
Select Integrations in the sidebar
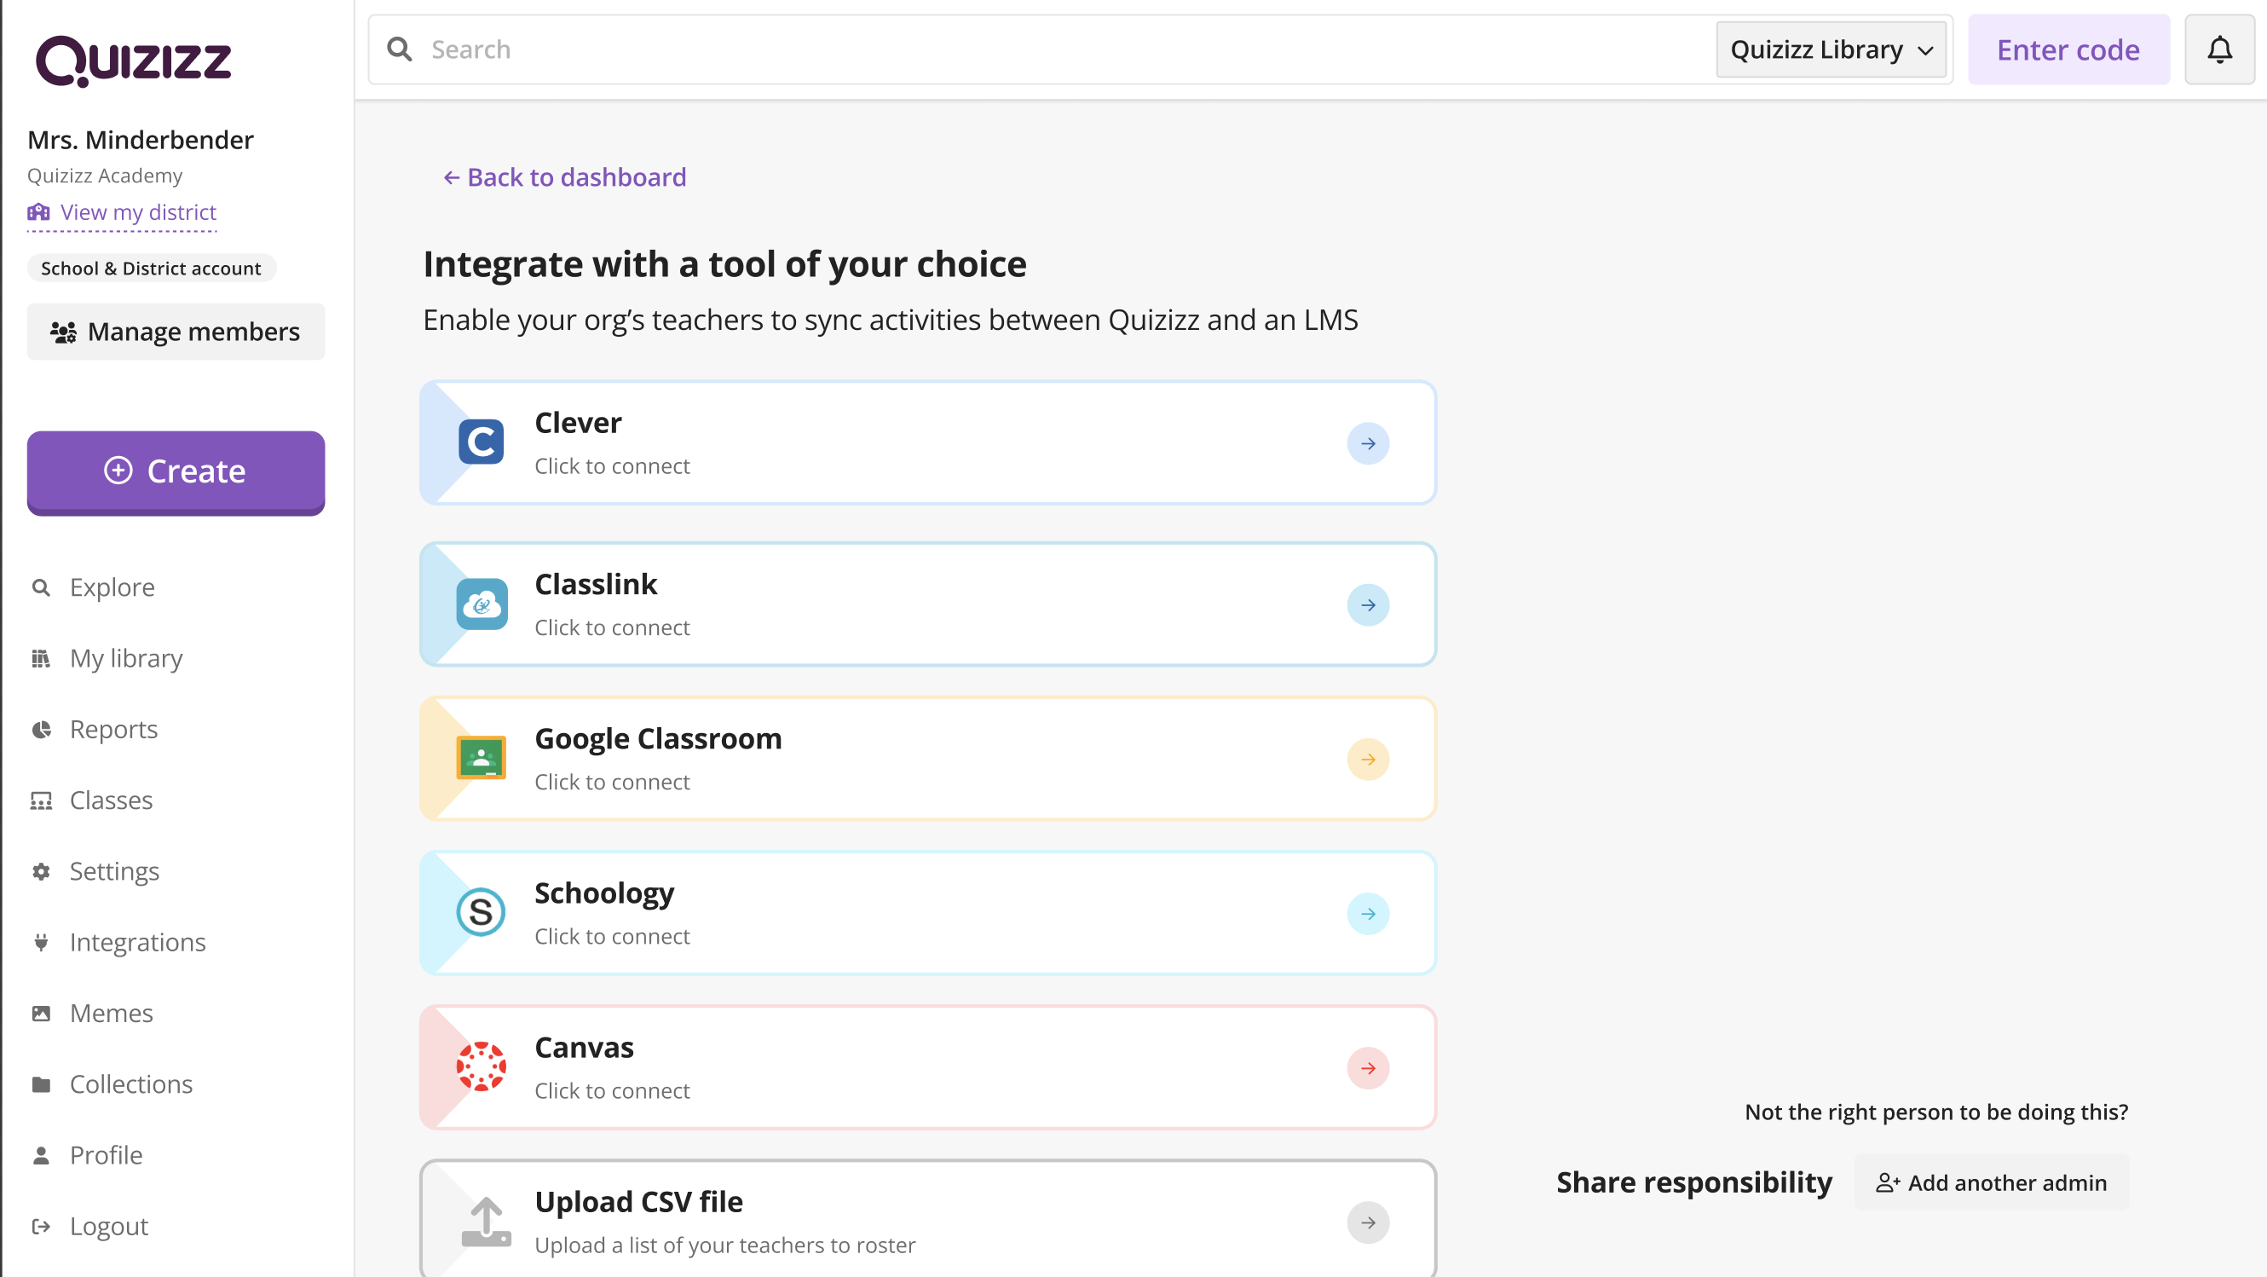137,943
